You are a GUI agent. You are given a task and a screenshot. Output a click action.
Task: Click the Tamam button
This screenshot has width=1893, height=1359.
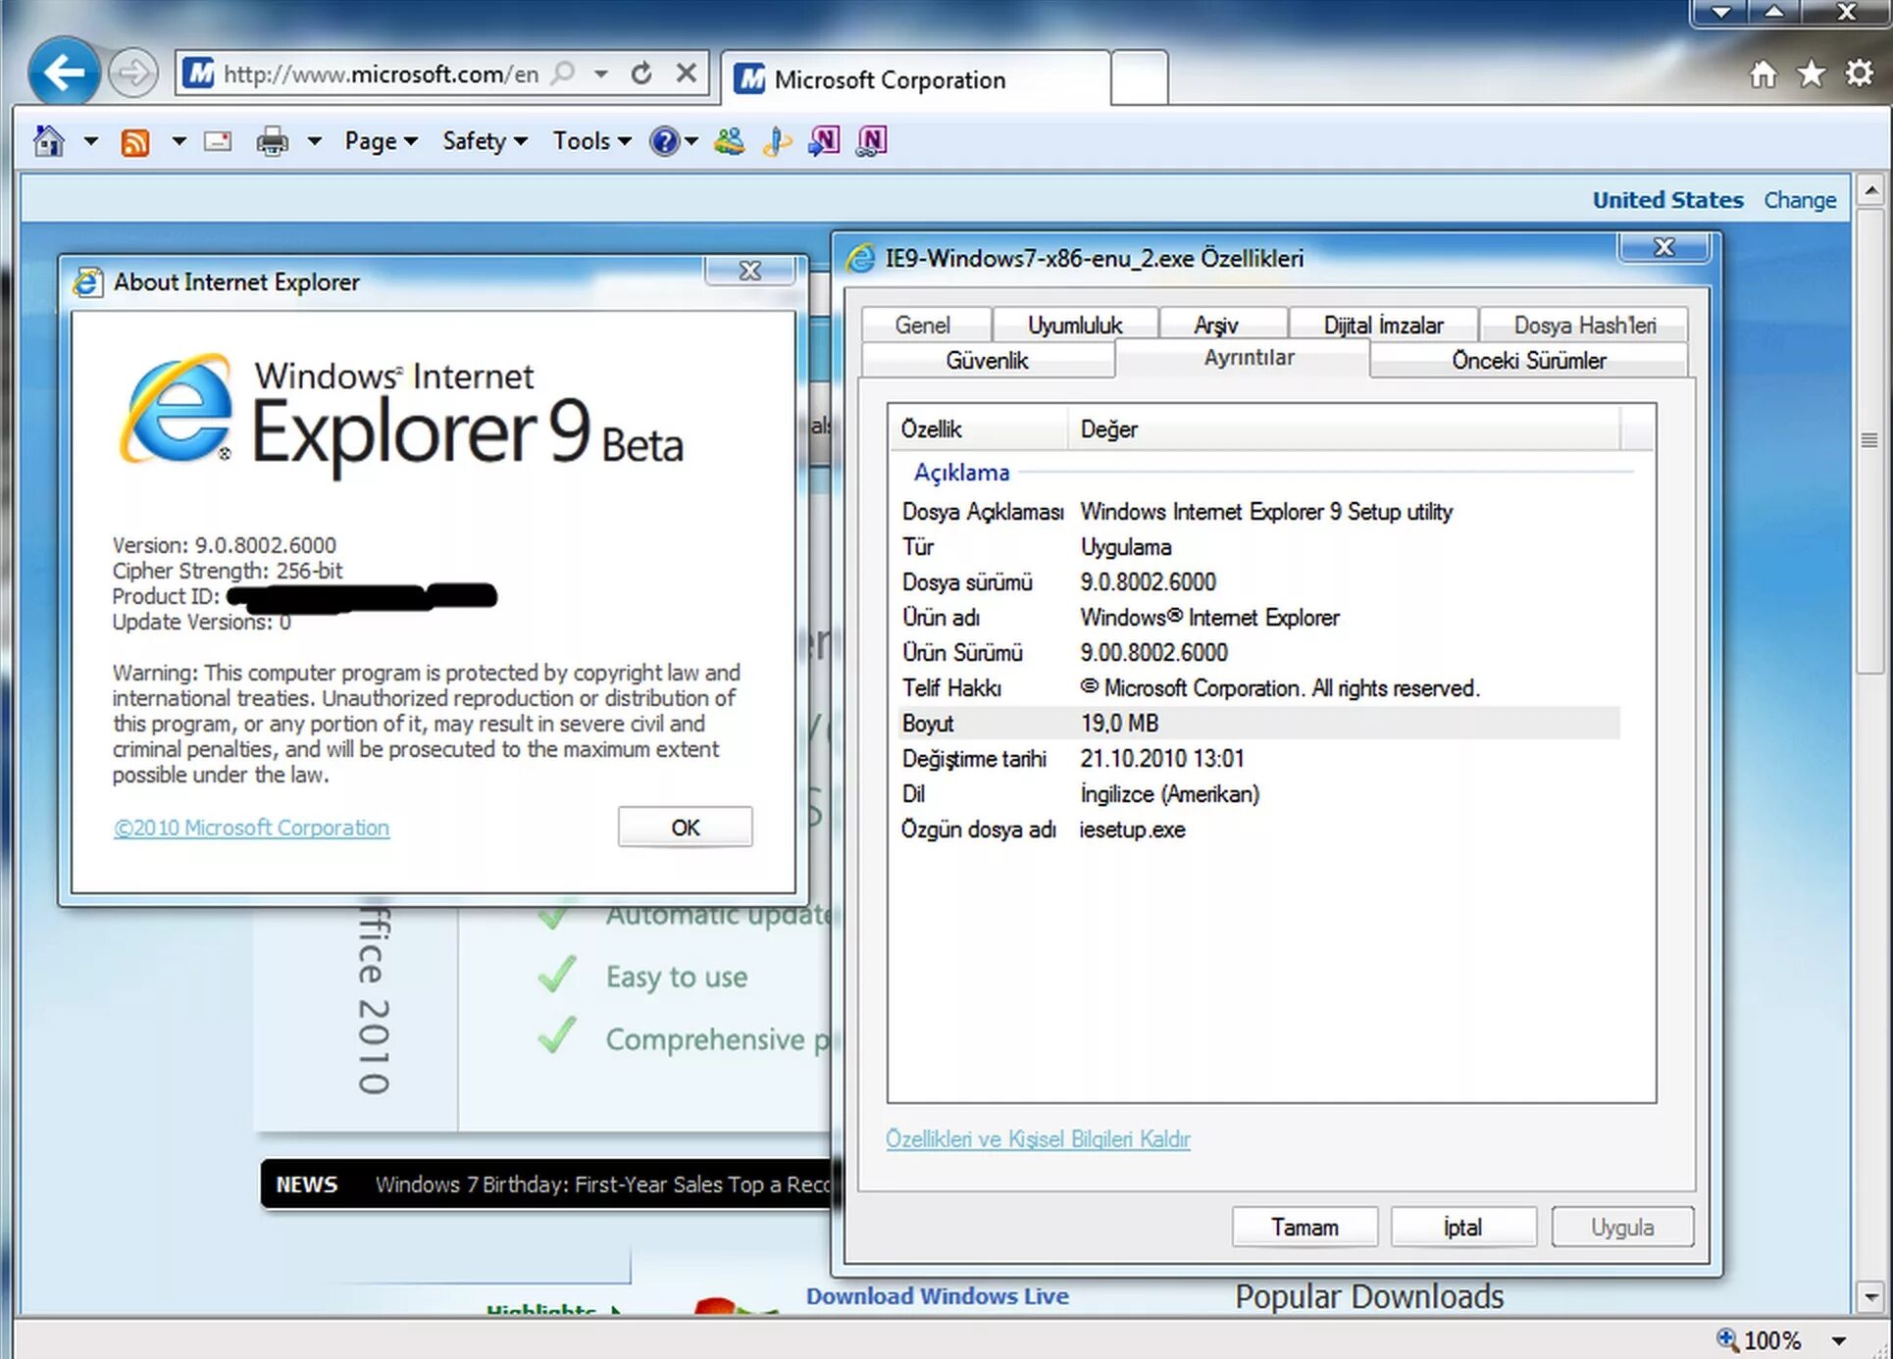pos(1305,1227)
